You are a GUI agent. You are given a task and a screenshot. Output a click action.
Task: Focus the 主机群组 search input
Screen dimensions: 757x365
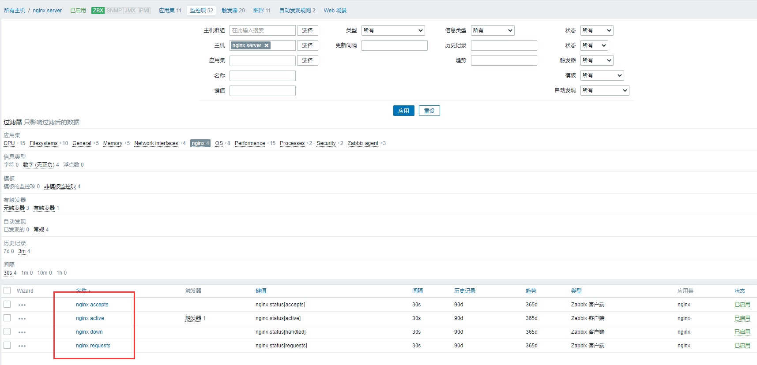point(263,30)
